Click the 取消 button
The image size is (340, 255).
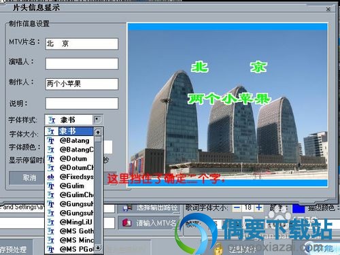[27, 178]
